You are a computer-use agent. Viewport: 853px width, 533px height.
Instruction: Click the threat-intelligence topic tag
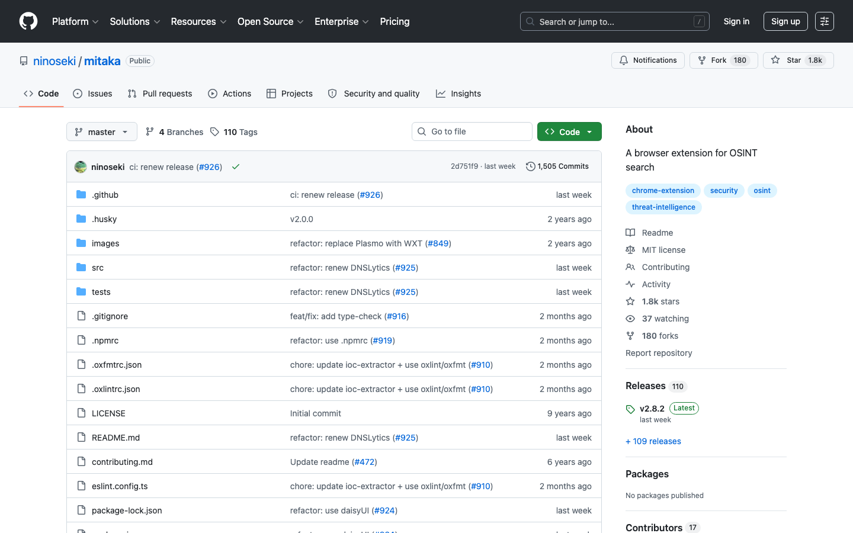(663, 207)
